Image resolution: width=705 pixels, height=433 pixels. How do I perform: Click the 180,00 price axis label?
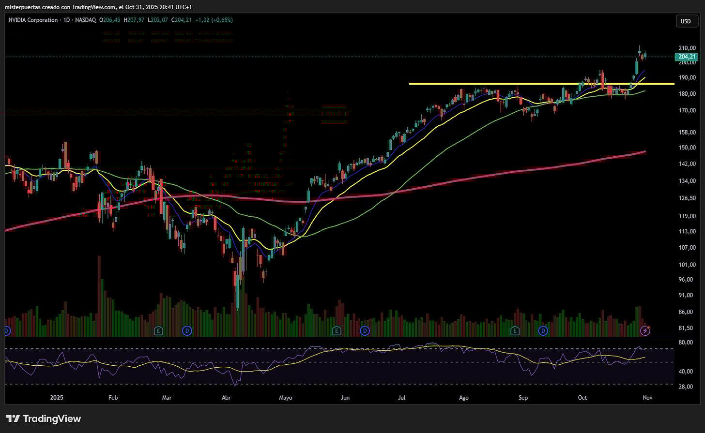(x=688, y=94)
